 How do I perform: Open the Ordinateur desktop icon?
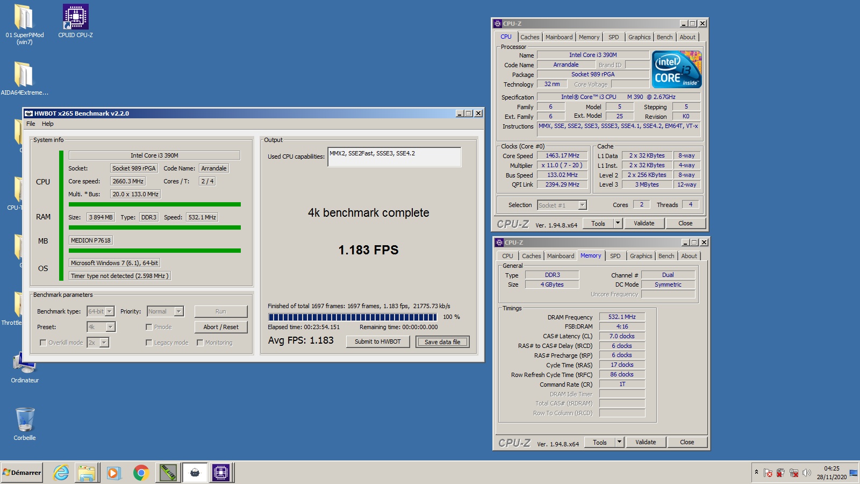pyautogui.click(x=25, y=367)
